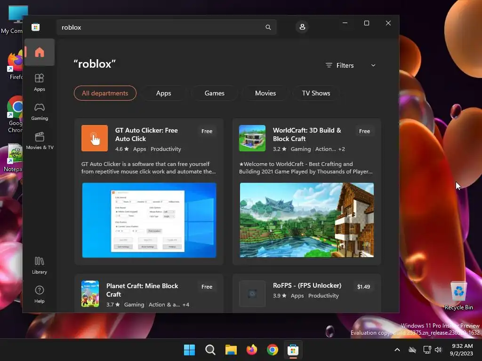Click the Microsoft Store logo in title bar
Viewport: 482px width, 361px height.
pos(36,27)
